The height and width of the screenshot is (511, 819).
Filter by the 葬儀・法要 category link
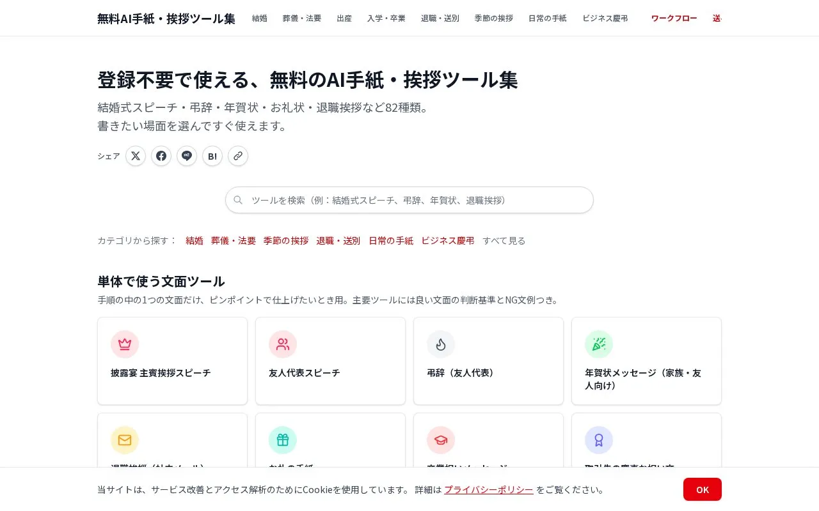(x=234, y=241)
